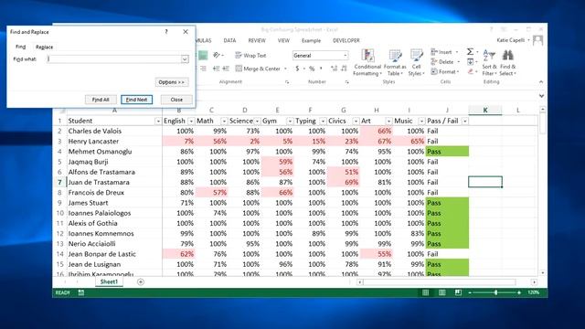Switch to Normal view in status bar
The image size is (585, 329).
[x=425, y=292]
